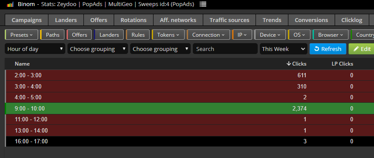
Task: Select the 16:00 - 17:00 row
Action: [189, 141]
